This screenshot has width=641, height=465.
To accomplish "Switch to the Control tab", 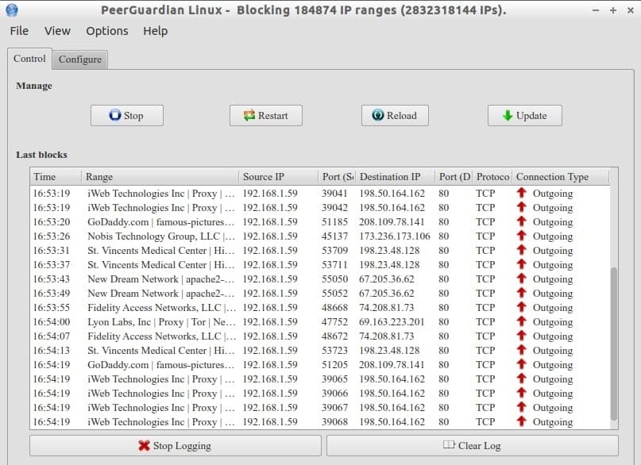I will (29, 59).
